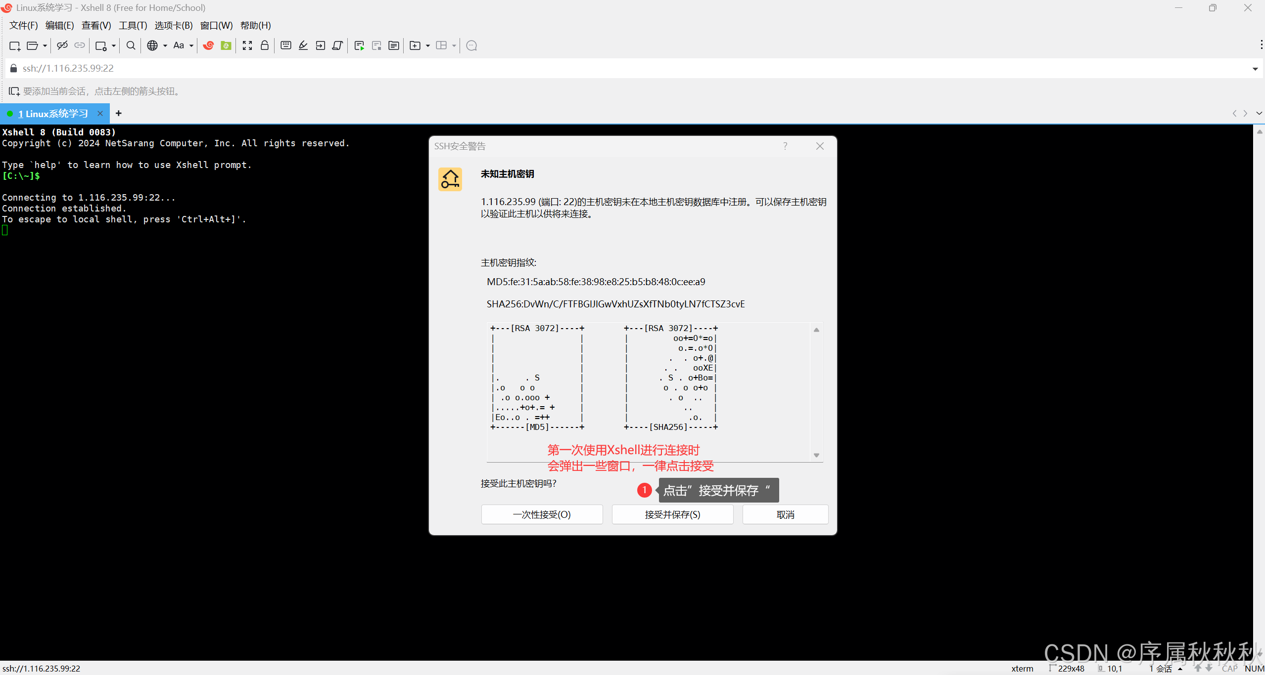
Task: Add a new tab with plus button
Action: [x=119, y=113]
